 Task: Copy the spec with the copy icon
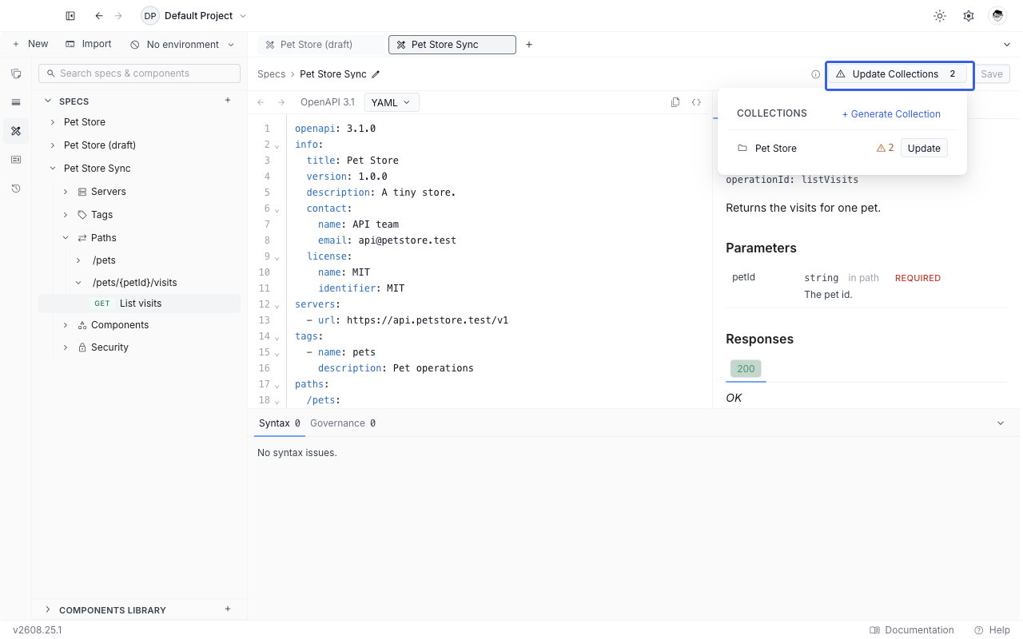click(675, 102)
